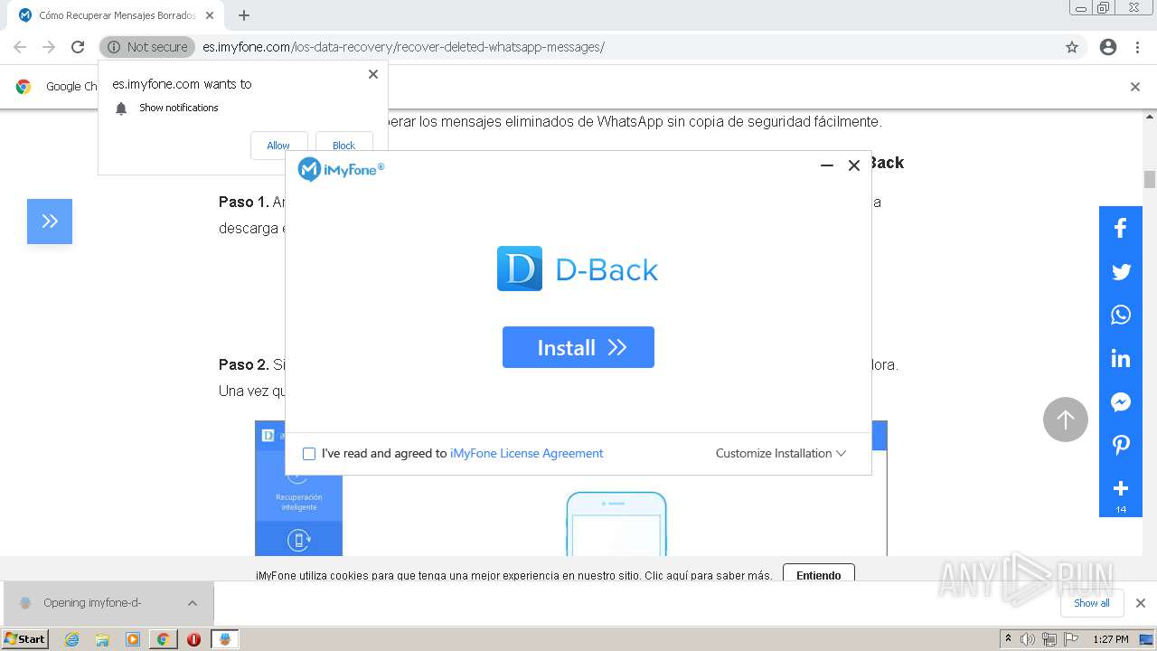The height and width of the screenshot is (651, 1157).
Task: Click the Paso 2 heading text
Action: [x=244, y=364]
